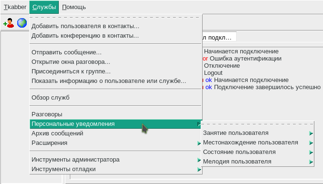The image size is (323, 184).
Task: Choose Открытие окна разговора…
Action: coord(116,61)
